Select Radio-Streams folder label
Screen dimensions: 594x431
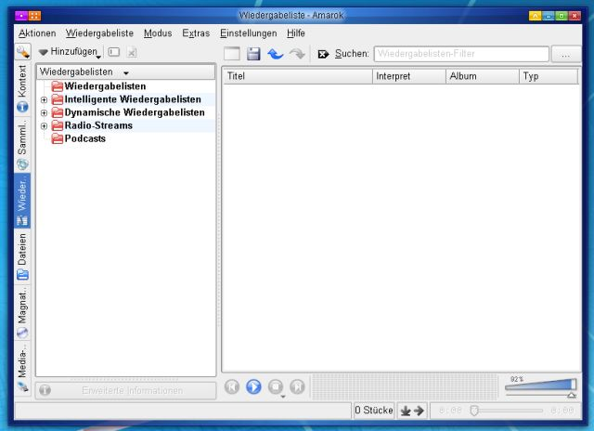pos(98,125)
